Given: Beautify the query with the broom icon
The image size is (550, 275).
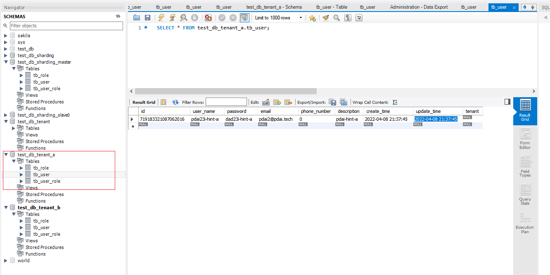Looking at the screenshot, I should point(326,18).
